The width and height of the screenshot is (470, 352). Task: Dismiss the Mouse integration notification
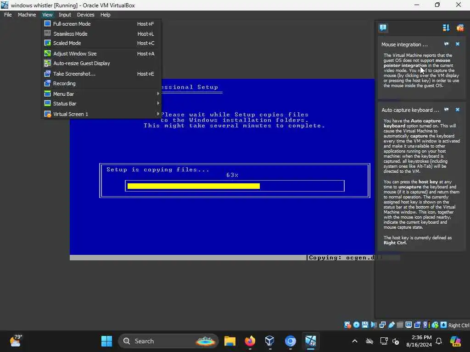click(x=458, y=44)
